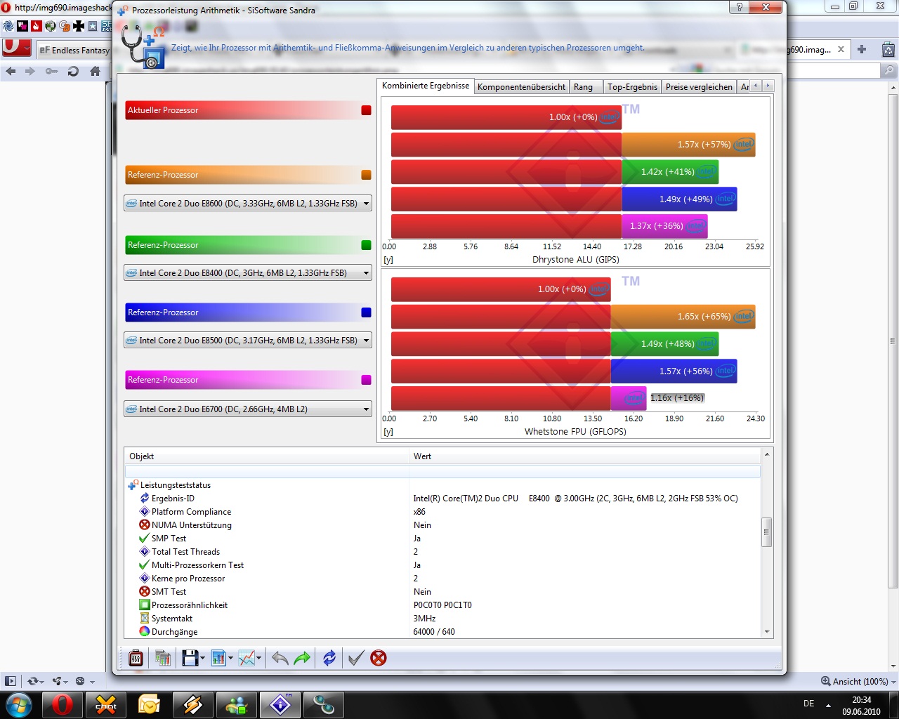Click the magenta Referenz-Prozessor color box
The image size is (899, 719).
[366, 380]
